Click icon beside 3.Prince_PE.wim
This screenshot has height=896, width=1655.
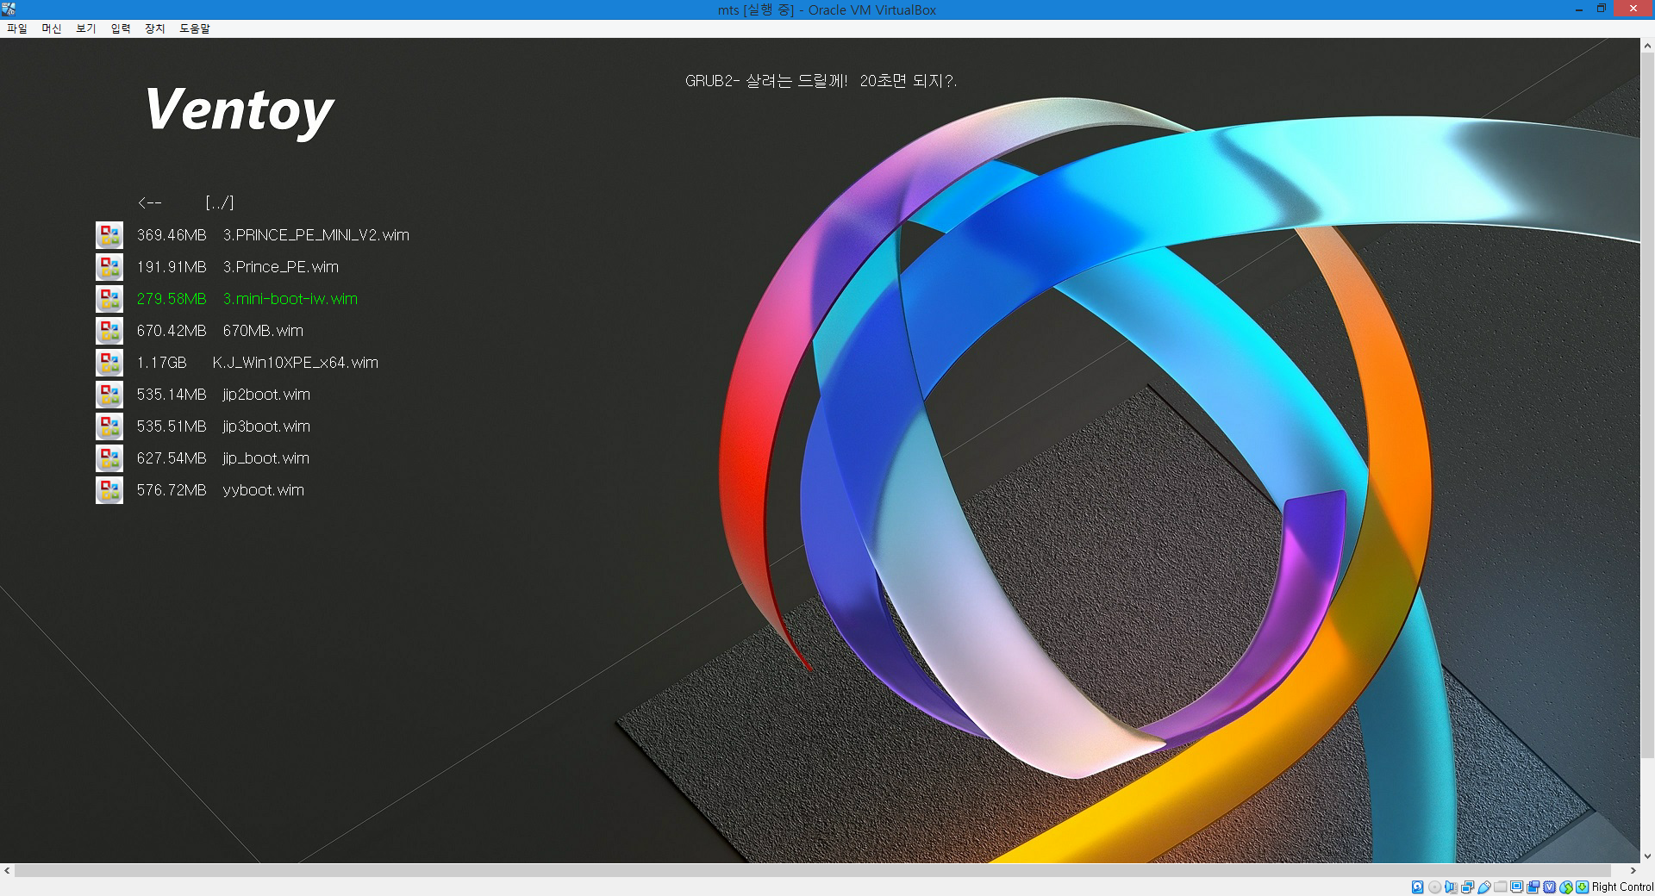click(x=109, y=267)
